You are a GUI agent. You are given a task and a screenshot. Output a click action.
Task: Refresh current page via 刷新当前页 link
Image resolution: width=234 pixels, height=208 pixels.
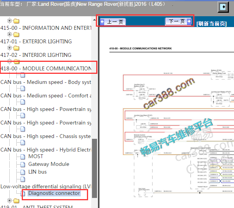tap(211, 24)
